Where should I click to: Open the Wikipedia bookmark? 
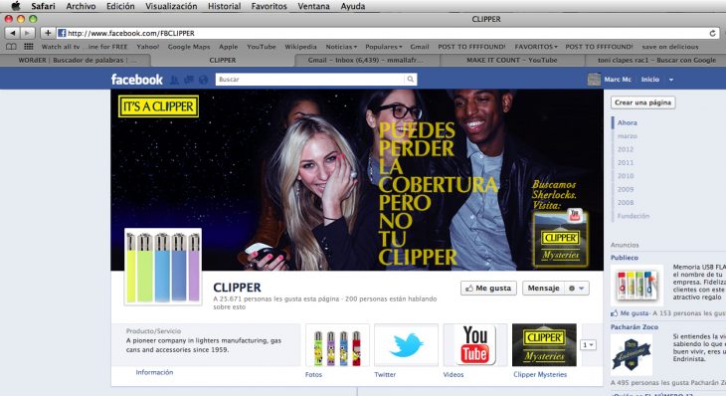(300, 47)
